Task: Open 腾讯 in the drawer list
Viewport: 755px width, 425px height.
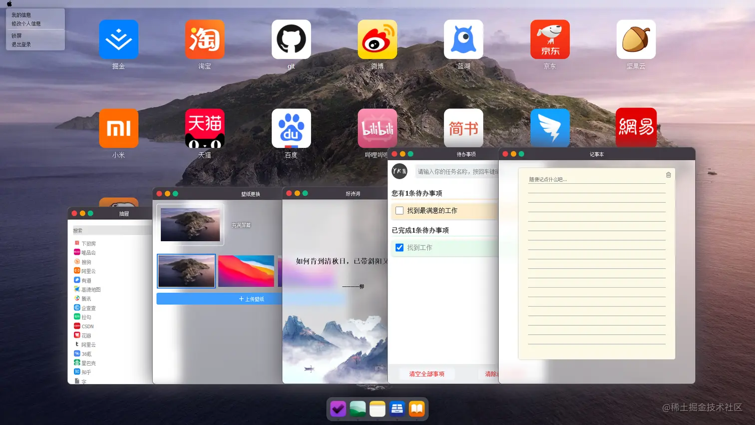Action: tap(83, 299)
